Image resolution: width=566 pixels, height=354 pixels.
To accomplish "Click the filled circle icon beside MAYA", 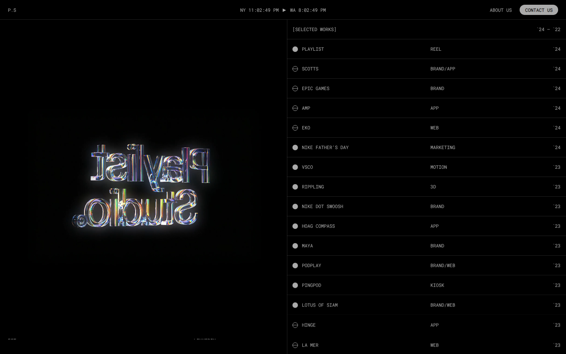I will point(295,246).
